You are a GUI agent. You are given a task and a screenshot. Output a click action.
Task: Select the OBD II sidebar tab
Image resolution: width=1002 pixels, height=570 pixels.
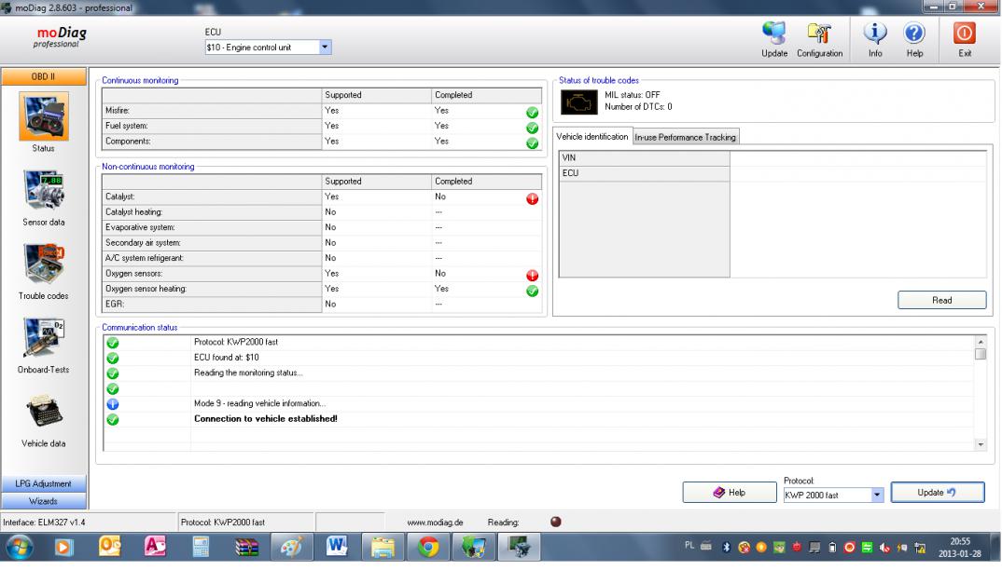coord(44,76)
